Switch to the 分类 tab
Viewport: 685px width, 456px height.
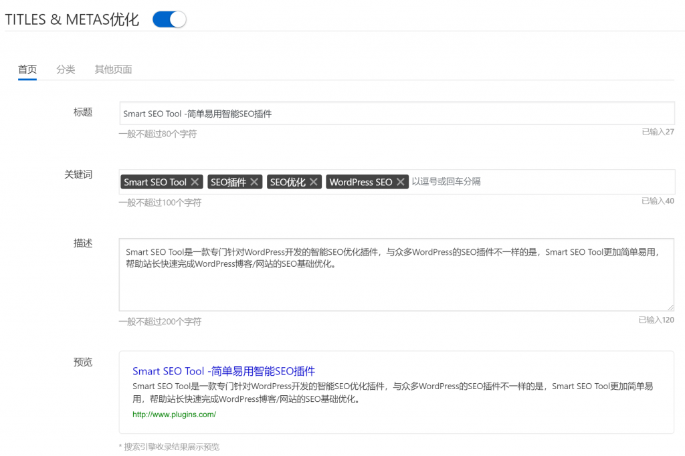click(x=66, y=69)
